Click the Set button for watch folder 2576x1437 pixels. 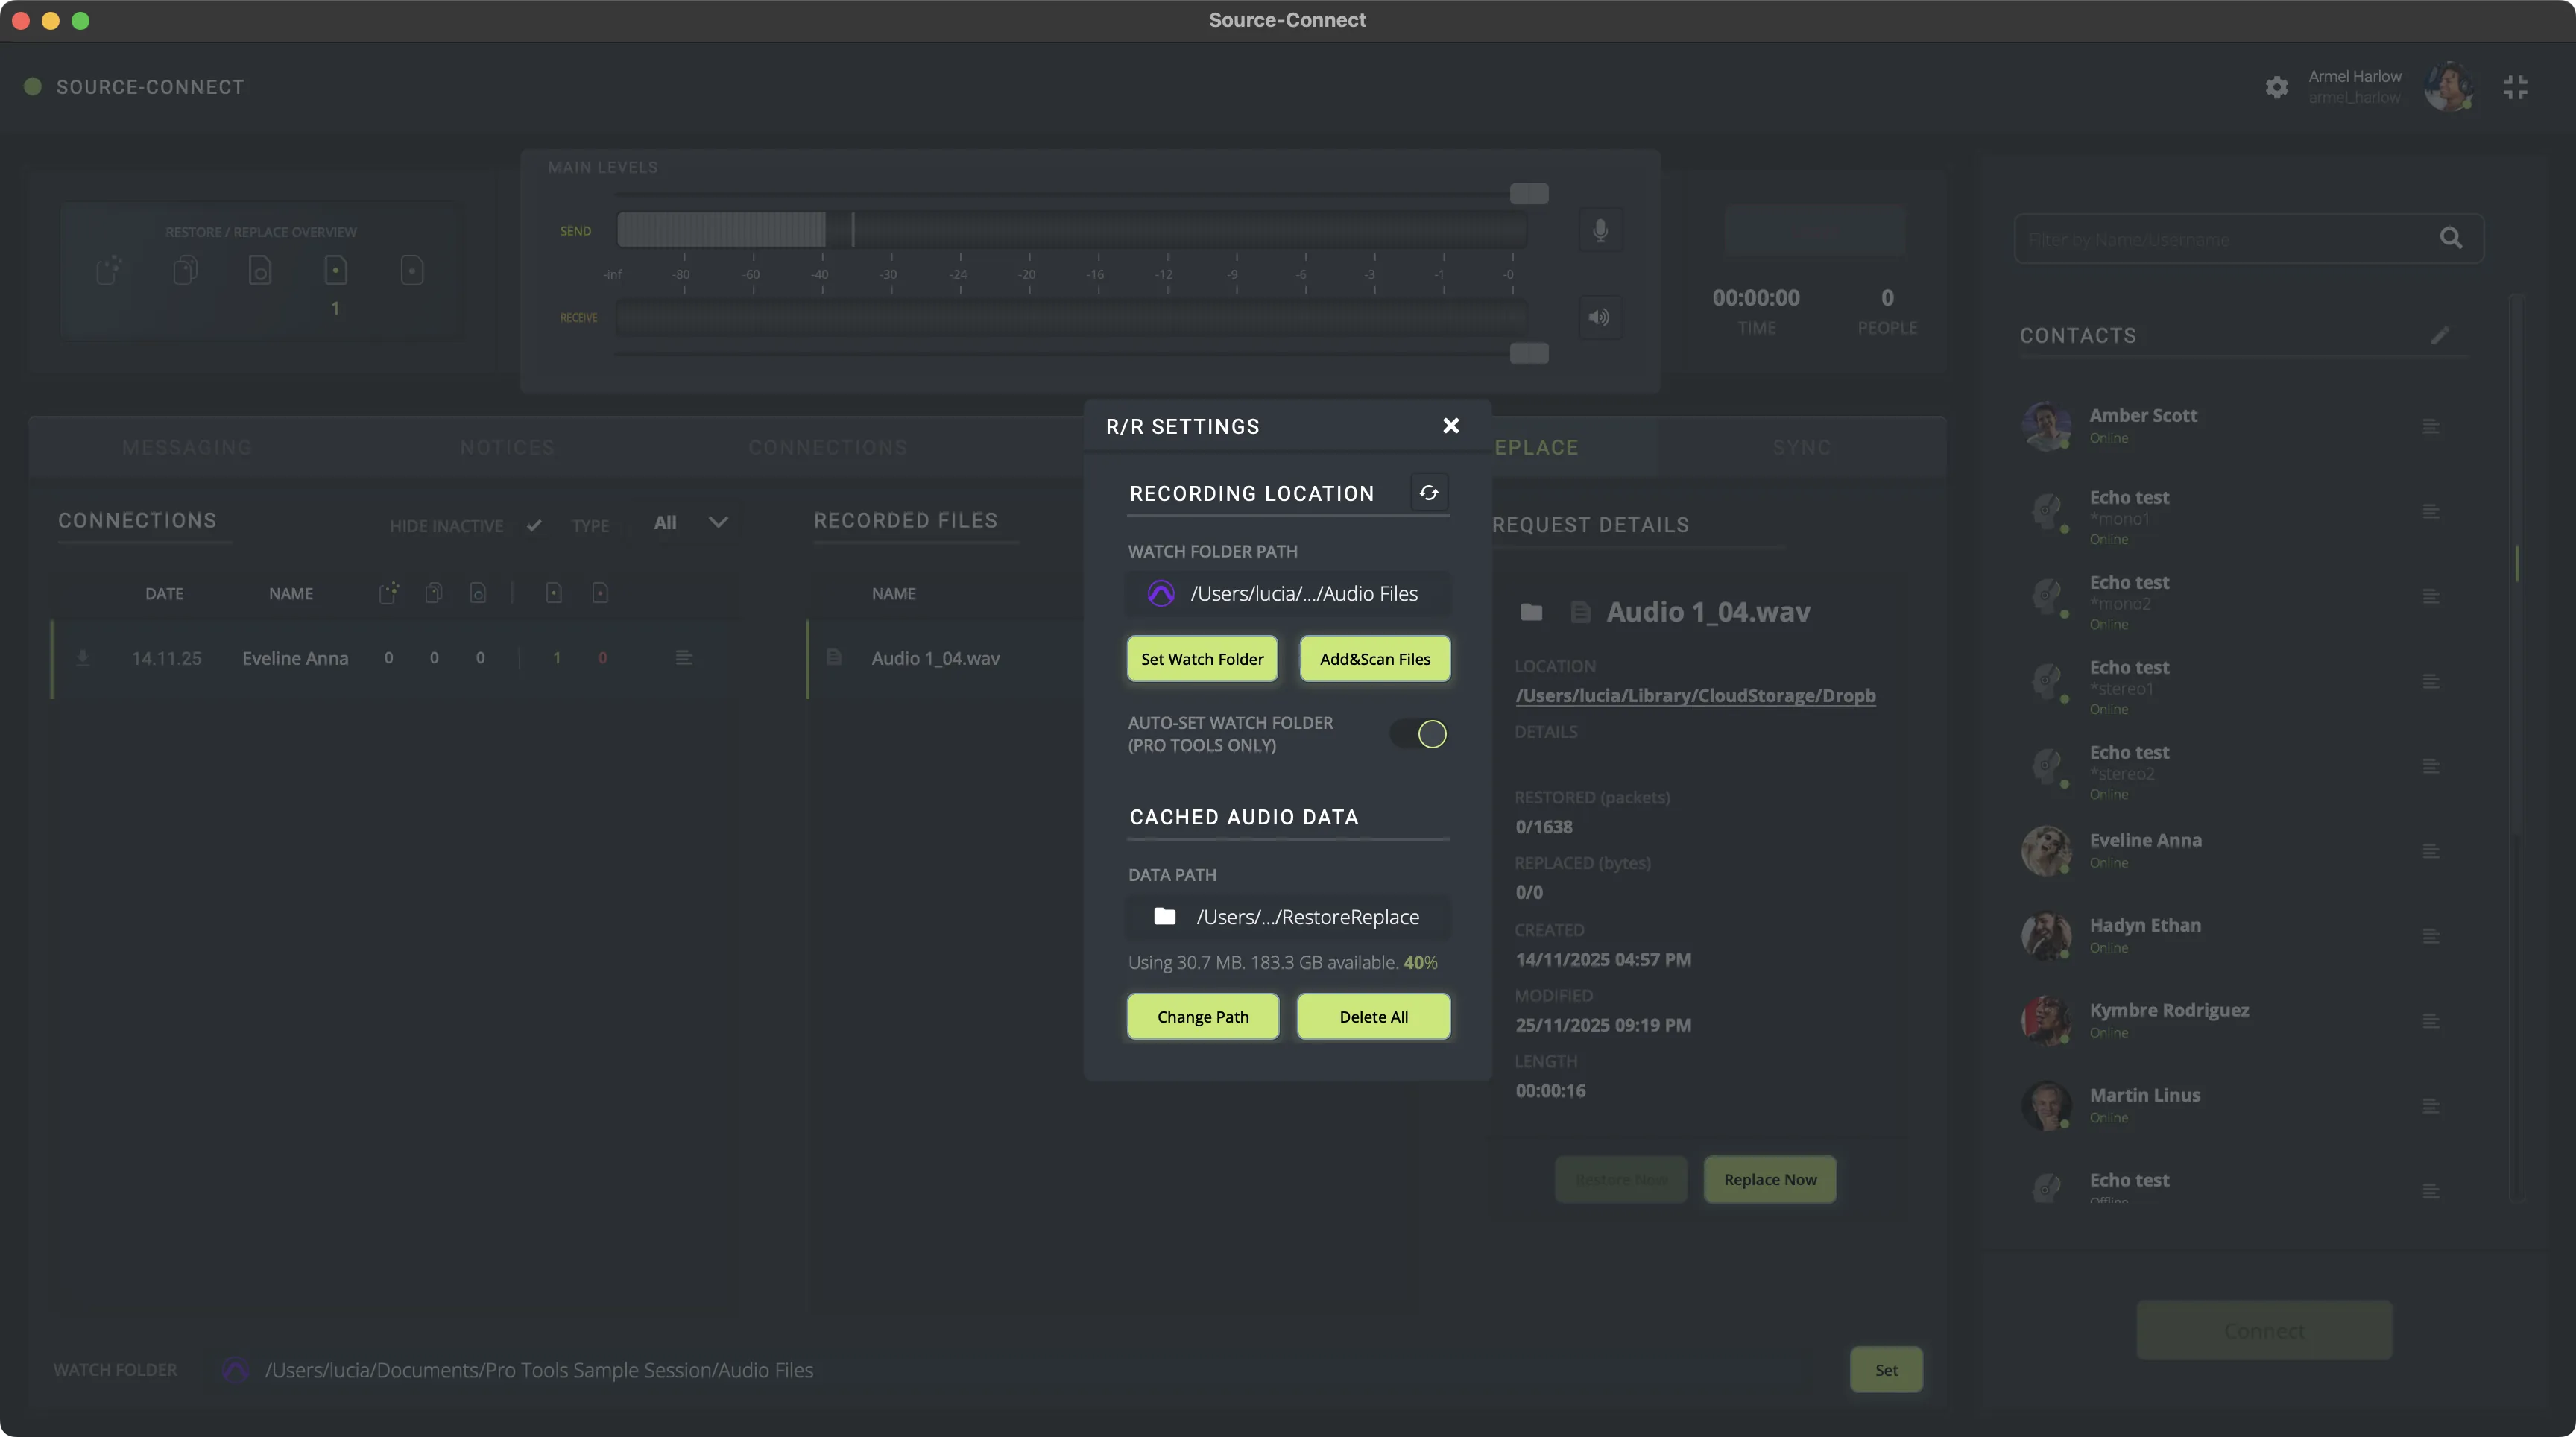(1886, 1370)
